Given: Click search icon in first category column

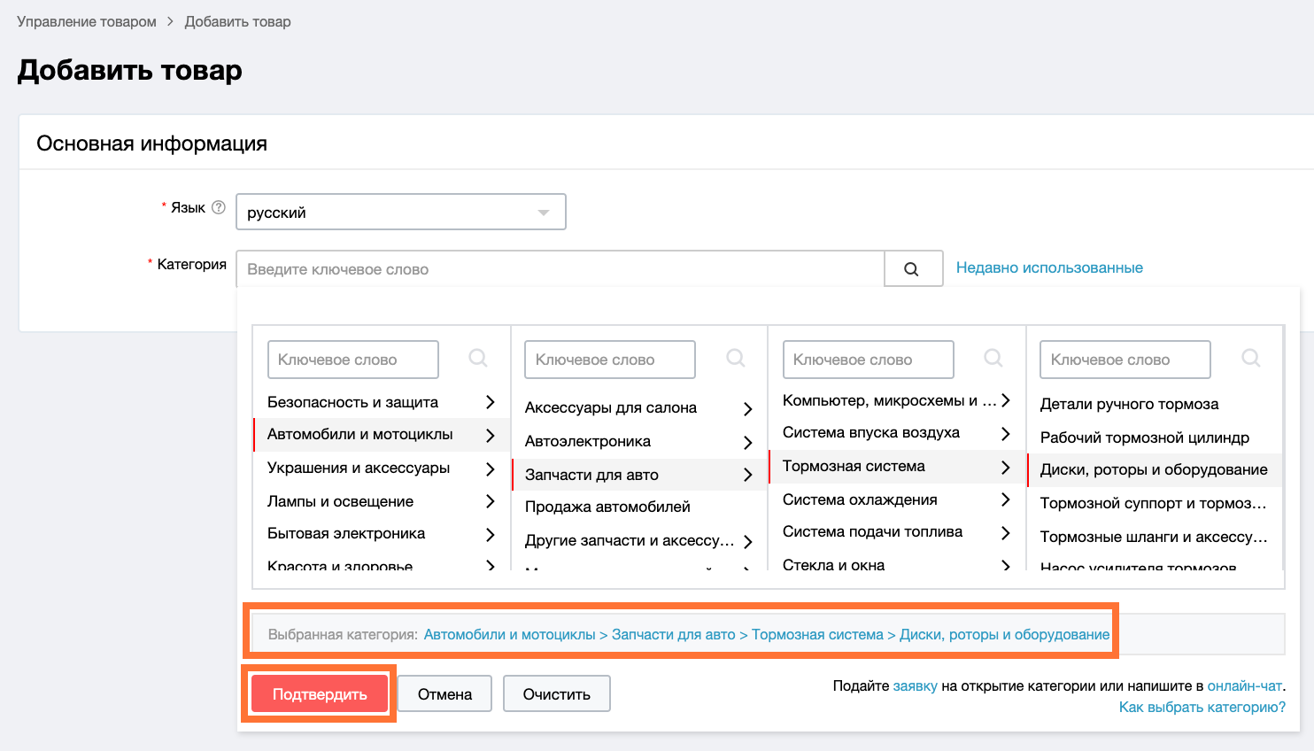Looking at the screenshot, I should point(478,359).
